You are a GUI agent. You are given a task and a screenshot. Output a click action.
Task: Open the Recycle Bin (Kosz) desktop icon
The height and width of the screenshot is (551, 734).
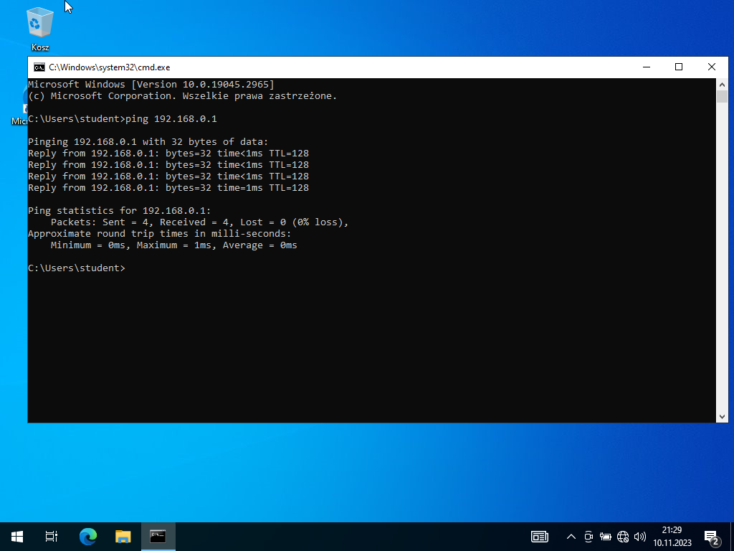tap(40, 29)
